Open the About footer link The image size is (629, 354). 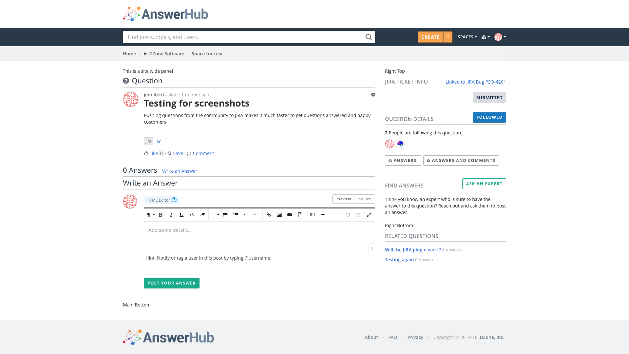point(371,337)
